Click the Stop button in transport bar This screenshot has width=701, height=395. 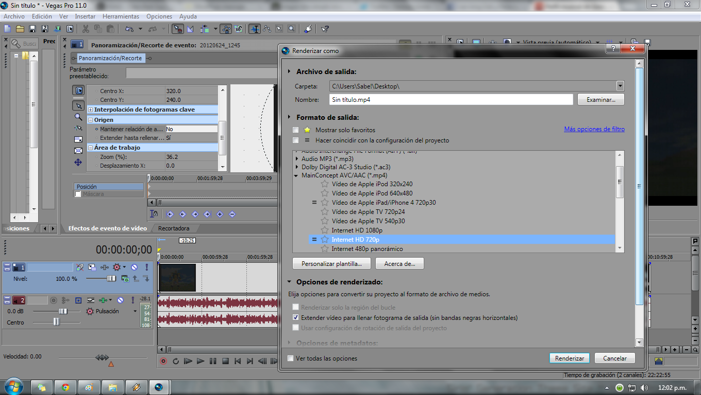225,361
